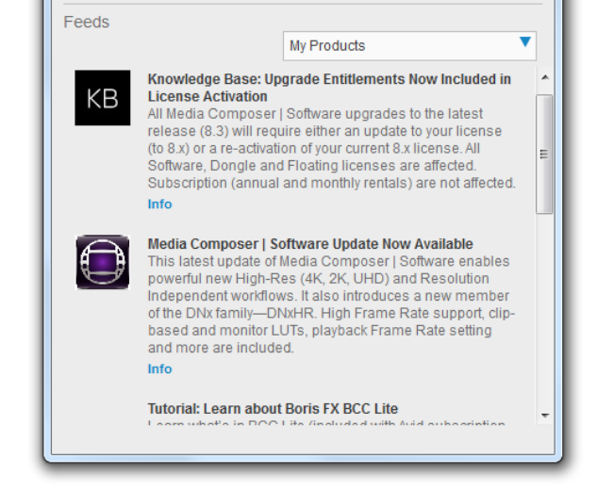Click the purple Media Composer film icon
Viewport: 597px width, 491px height.
[103, 262]
